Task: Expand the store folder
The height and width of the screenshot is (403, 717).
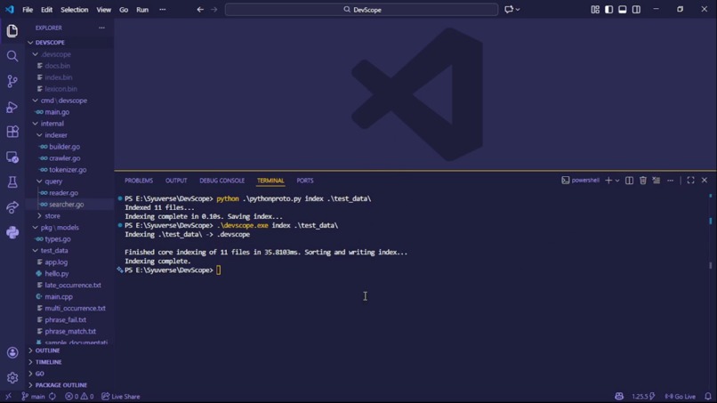Action: 69,216
